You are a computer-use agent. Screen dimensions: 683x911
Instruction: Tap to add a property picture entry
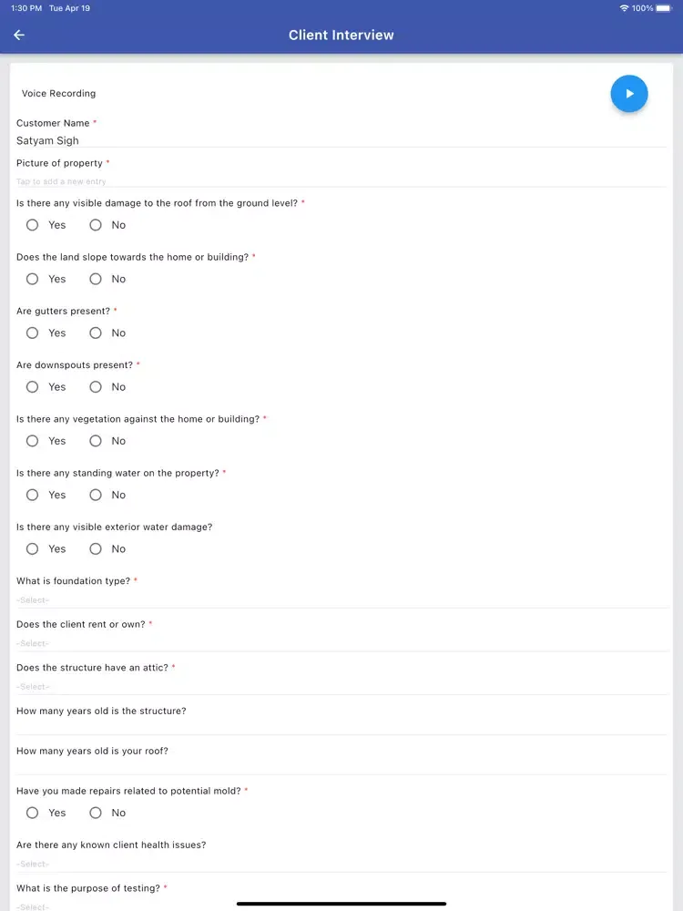(x=341, y=181)
